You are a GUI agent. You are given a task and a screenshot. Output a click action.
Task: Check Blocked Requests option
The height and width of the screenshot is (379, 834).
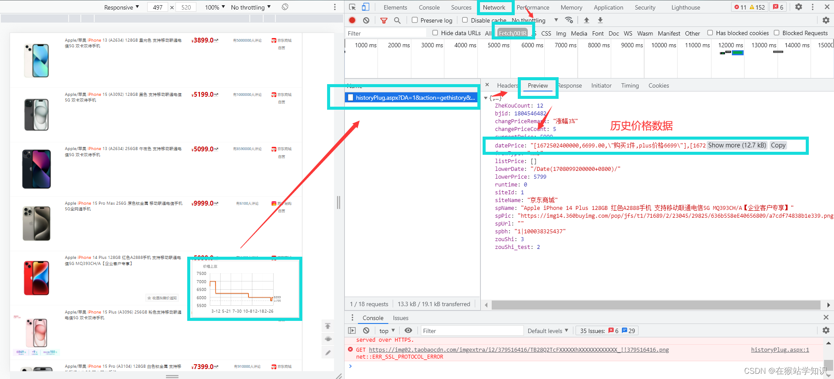click(x=776, y=33)
